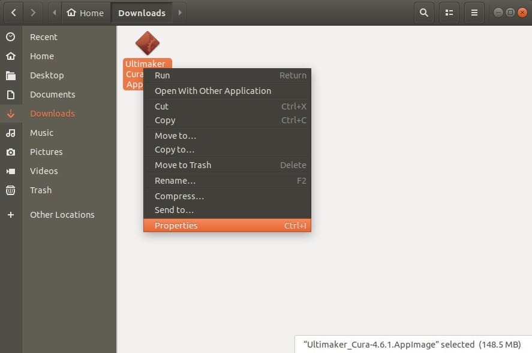Open Music label in sidebar
The height and width of the screenshot is (353, 532).
[x=41, y=133]
